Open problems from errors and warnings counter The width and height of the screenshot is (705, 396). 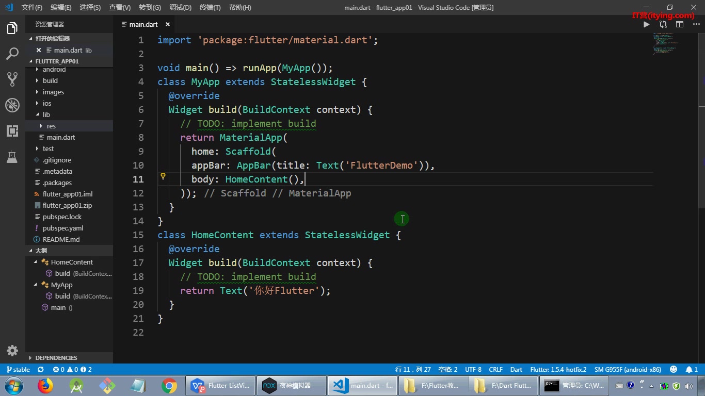tap(72, 370)
